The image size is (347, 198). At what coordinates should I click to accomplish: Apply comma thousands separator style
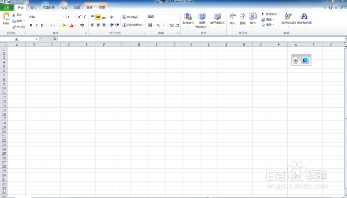[164, 25]
